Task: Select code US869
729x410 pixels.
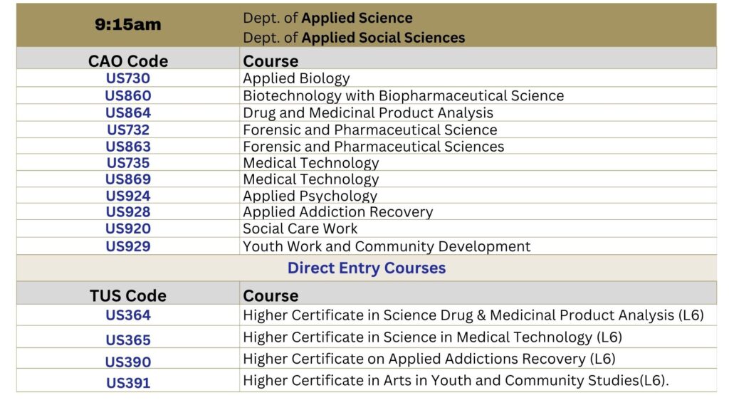Action: [128, 179]
